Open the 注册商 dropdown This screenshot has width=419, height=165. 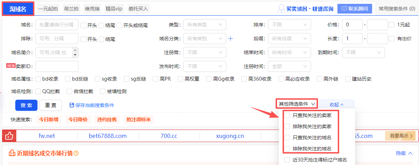[205, 52]
